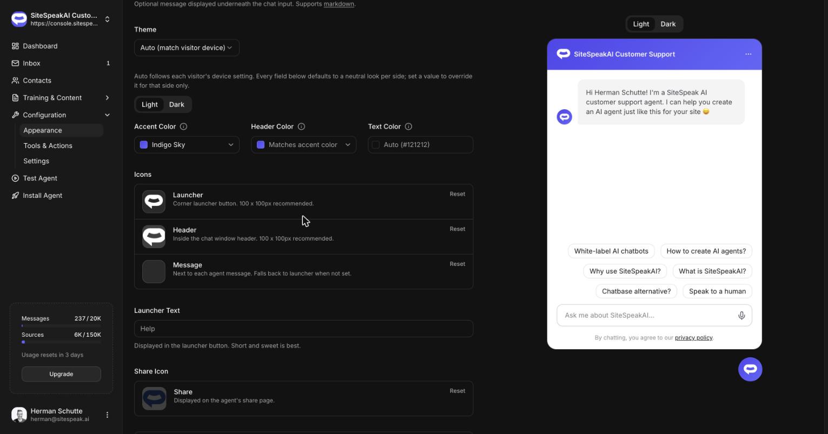Click the Sources usage progress bar
Image resolution: width=828 pixels, height=434 pixels.
(x=61, y=342)
